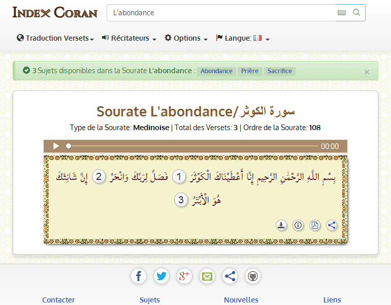Click the download icon below the verses
Viewport: 391px width, 305px height.
(281, 225)
